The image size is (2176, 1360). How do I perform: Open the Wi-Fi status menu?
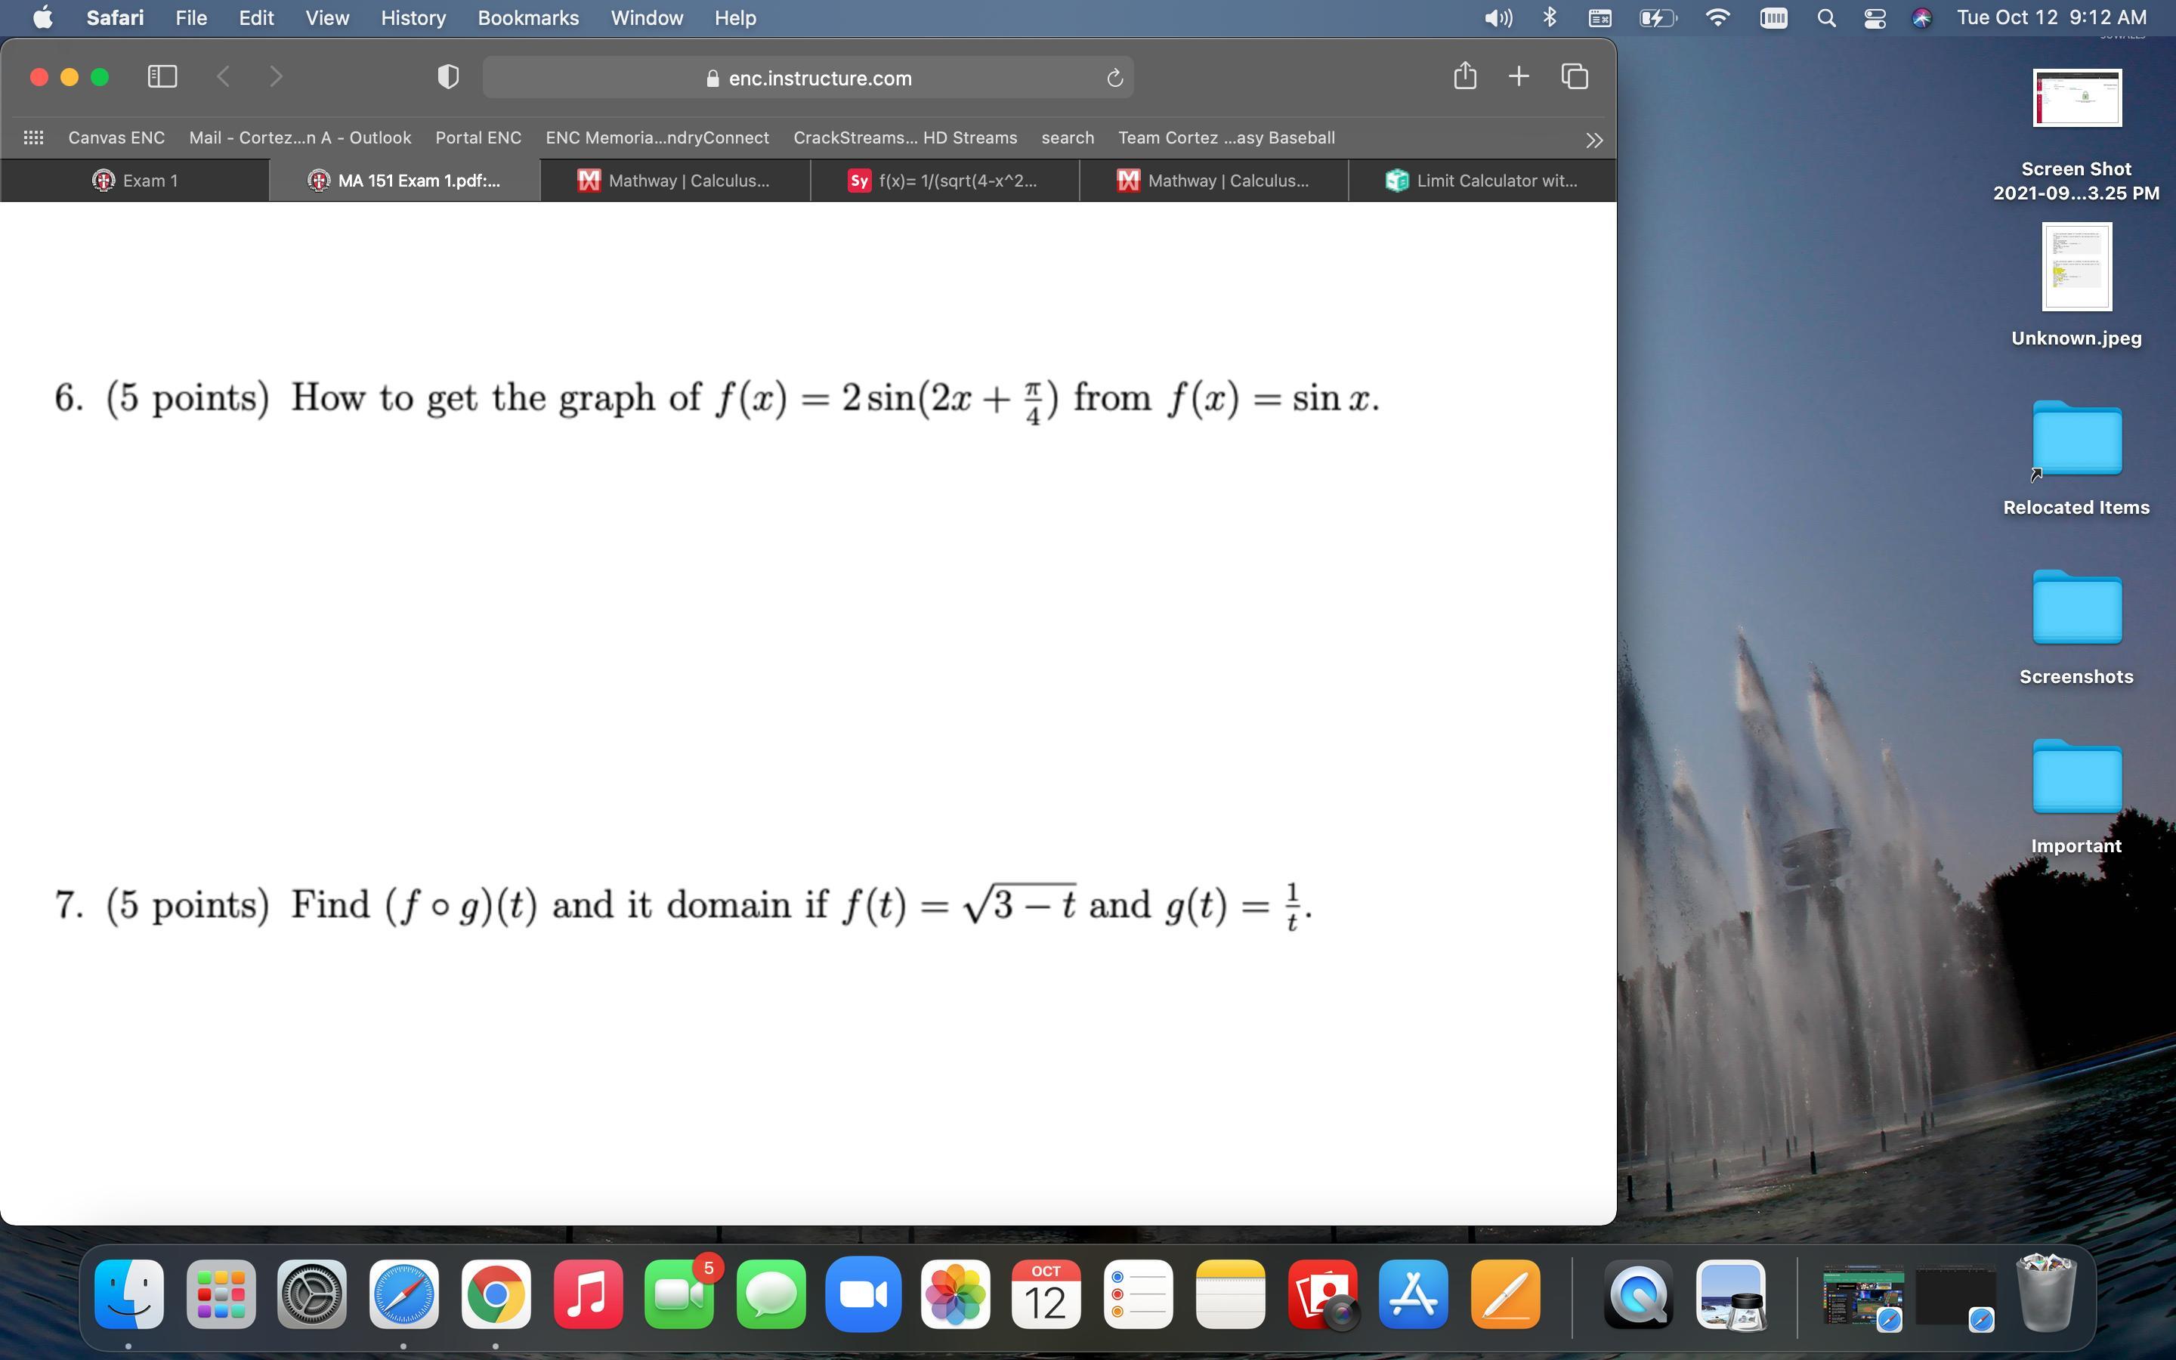pos(1717,18)
